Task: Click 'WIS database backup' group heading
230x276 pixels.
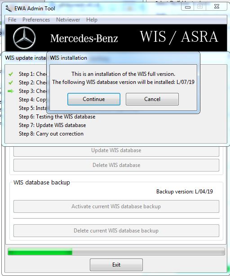Action: click(42, 182)
